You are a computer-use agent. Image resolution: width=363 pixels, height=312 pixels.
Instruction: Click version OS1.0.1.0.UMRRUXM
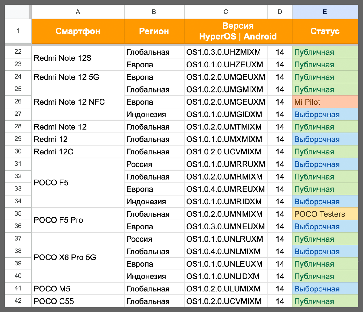click(x=226, y=164)
